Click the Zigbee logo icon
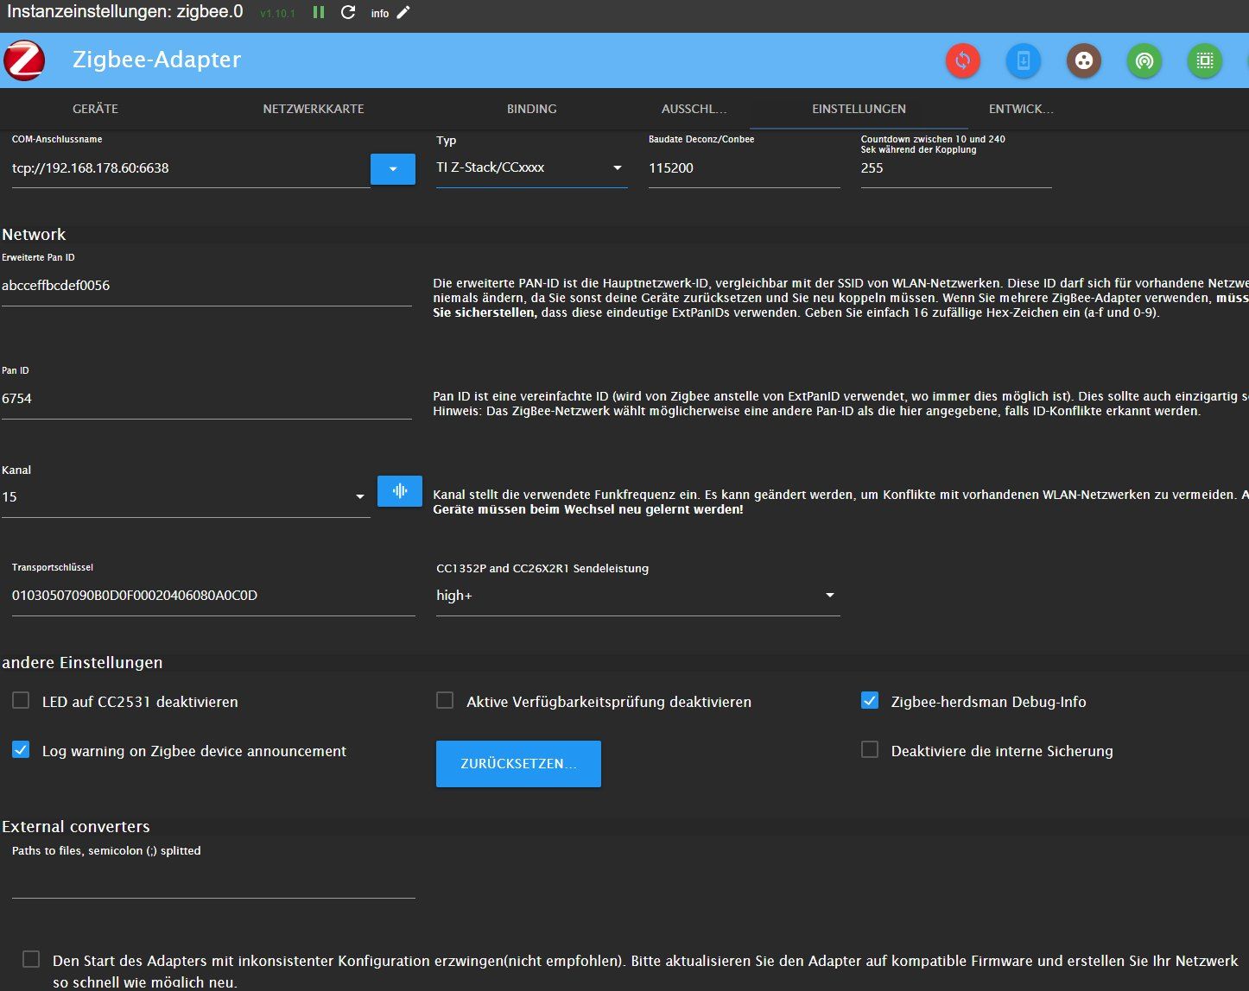The image size is (1249, 991). 24,60
